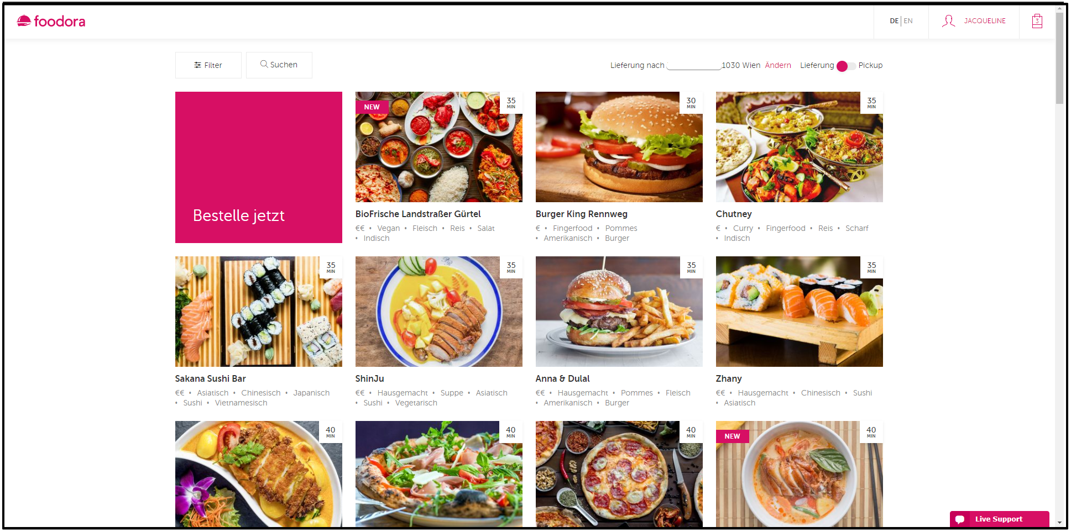Click the page vertical scrollbar
The width and height of the screenshot is (1071, 532).
coord(1059,265)
